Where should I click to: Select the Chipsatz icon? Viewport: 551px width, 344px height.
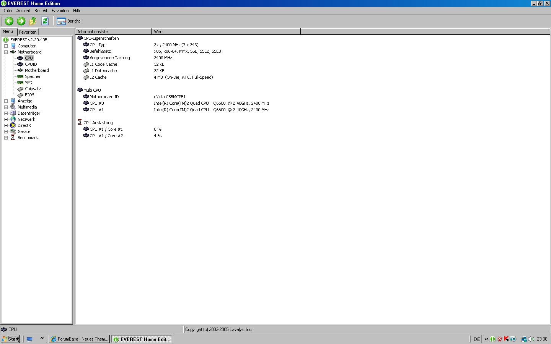click(20, 89)
